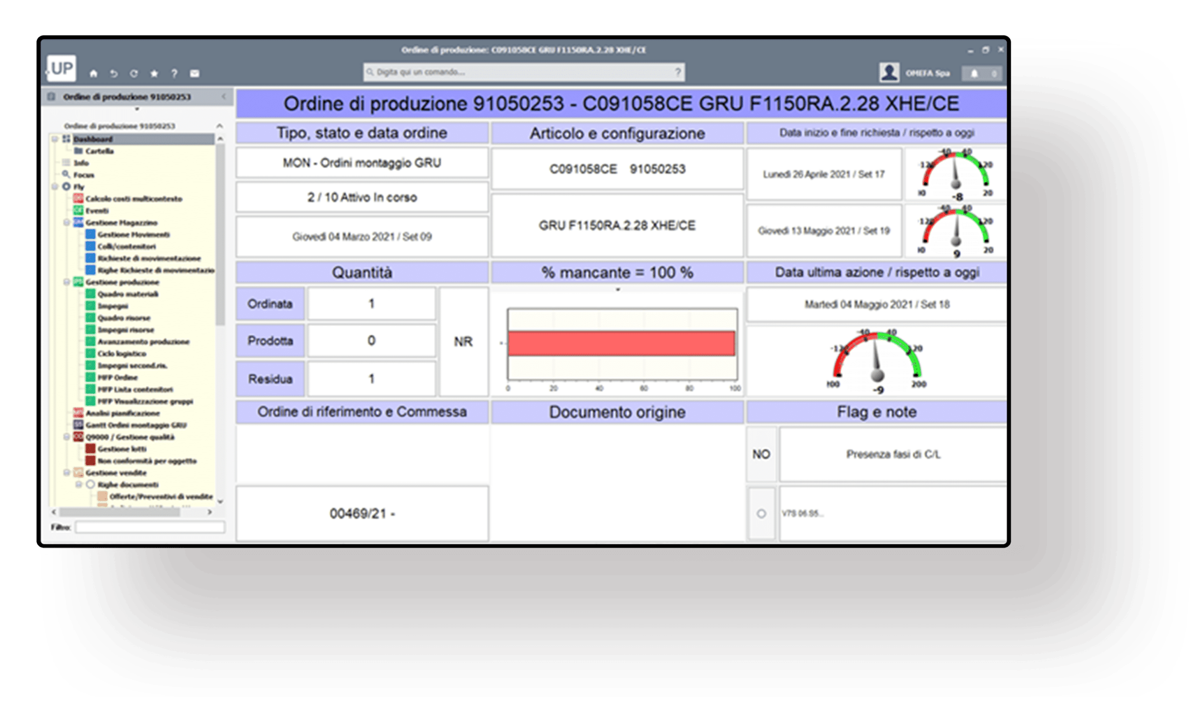The width and height of the screenshot is (1194, 710).
Task: Select Gantt Ordini montaggio GRU item
Action: pyautogui.click(x=136, y=425)
